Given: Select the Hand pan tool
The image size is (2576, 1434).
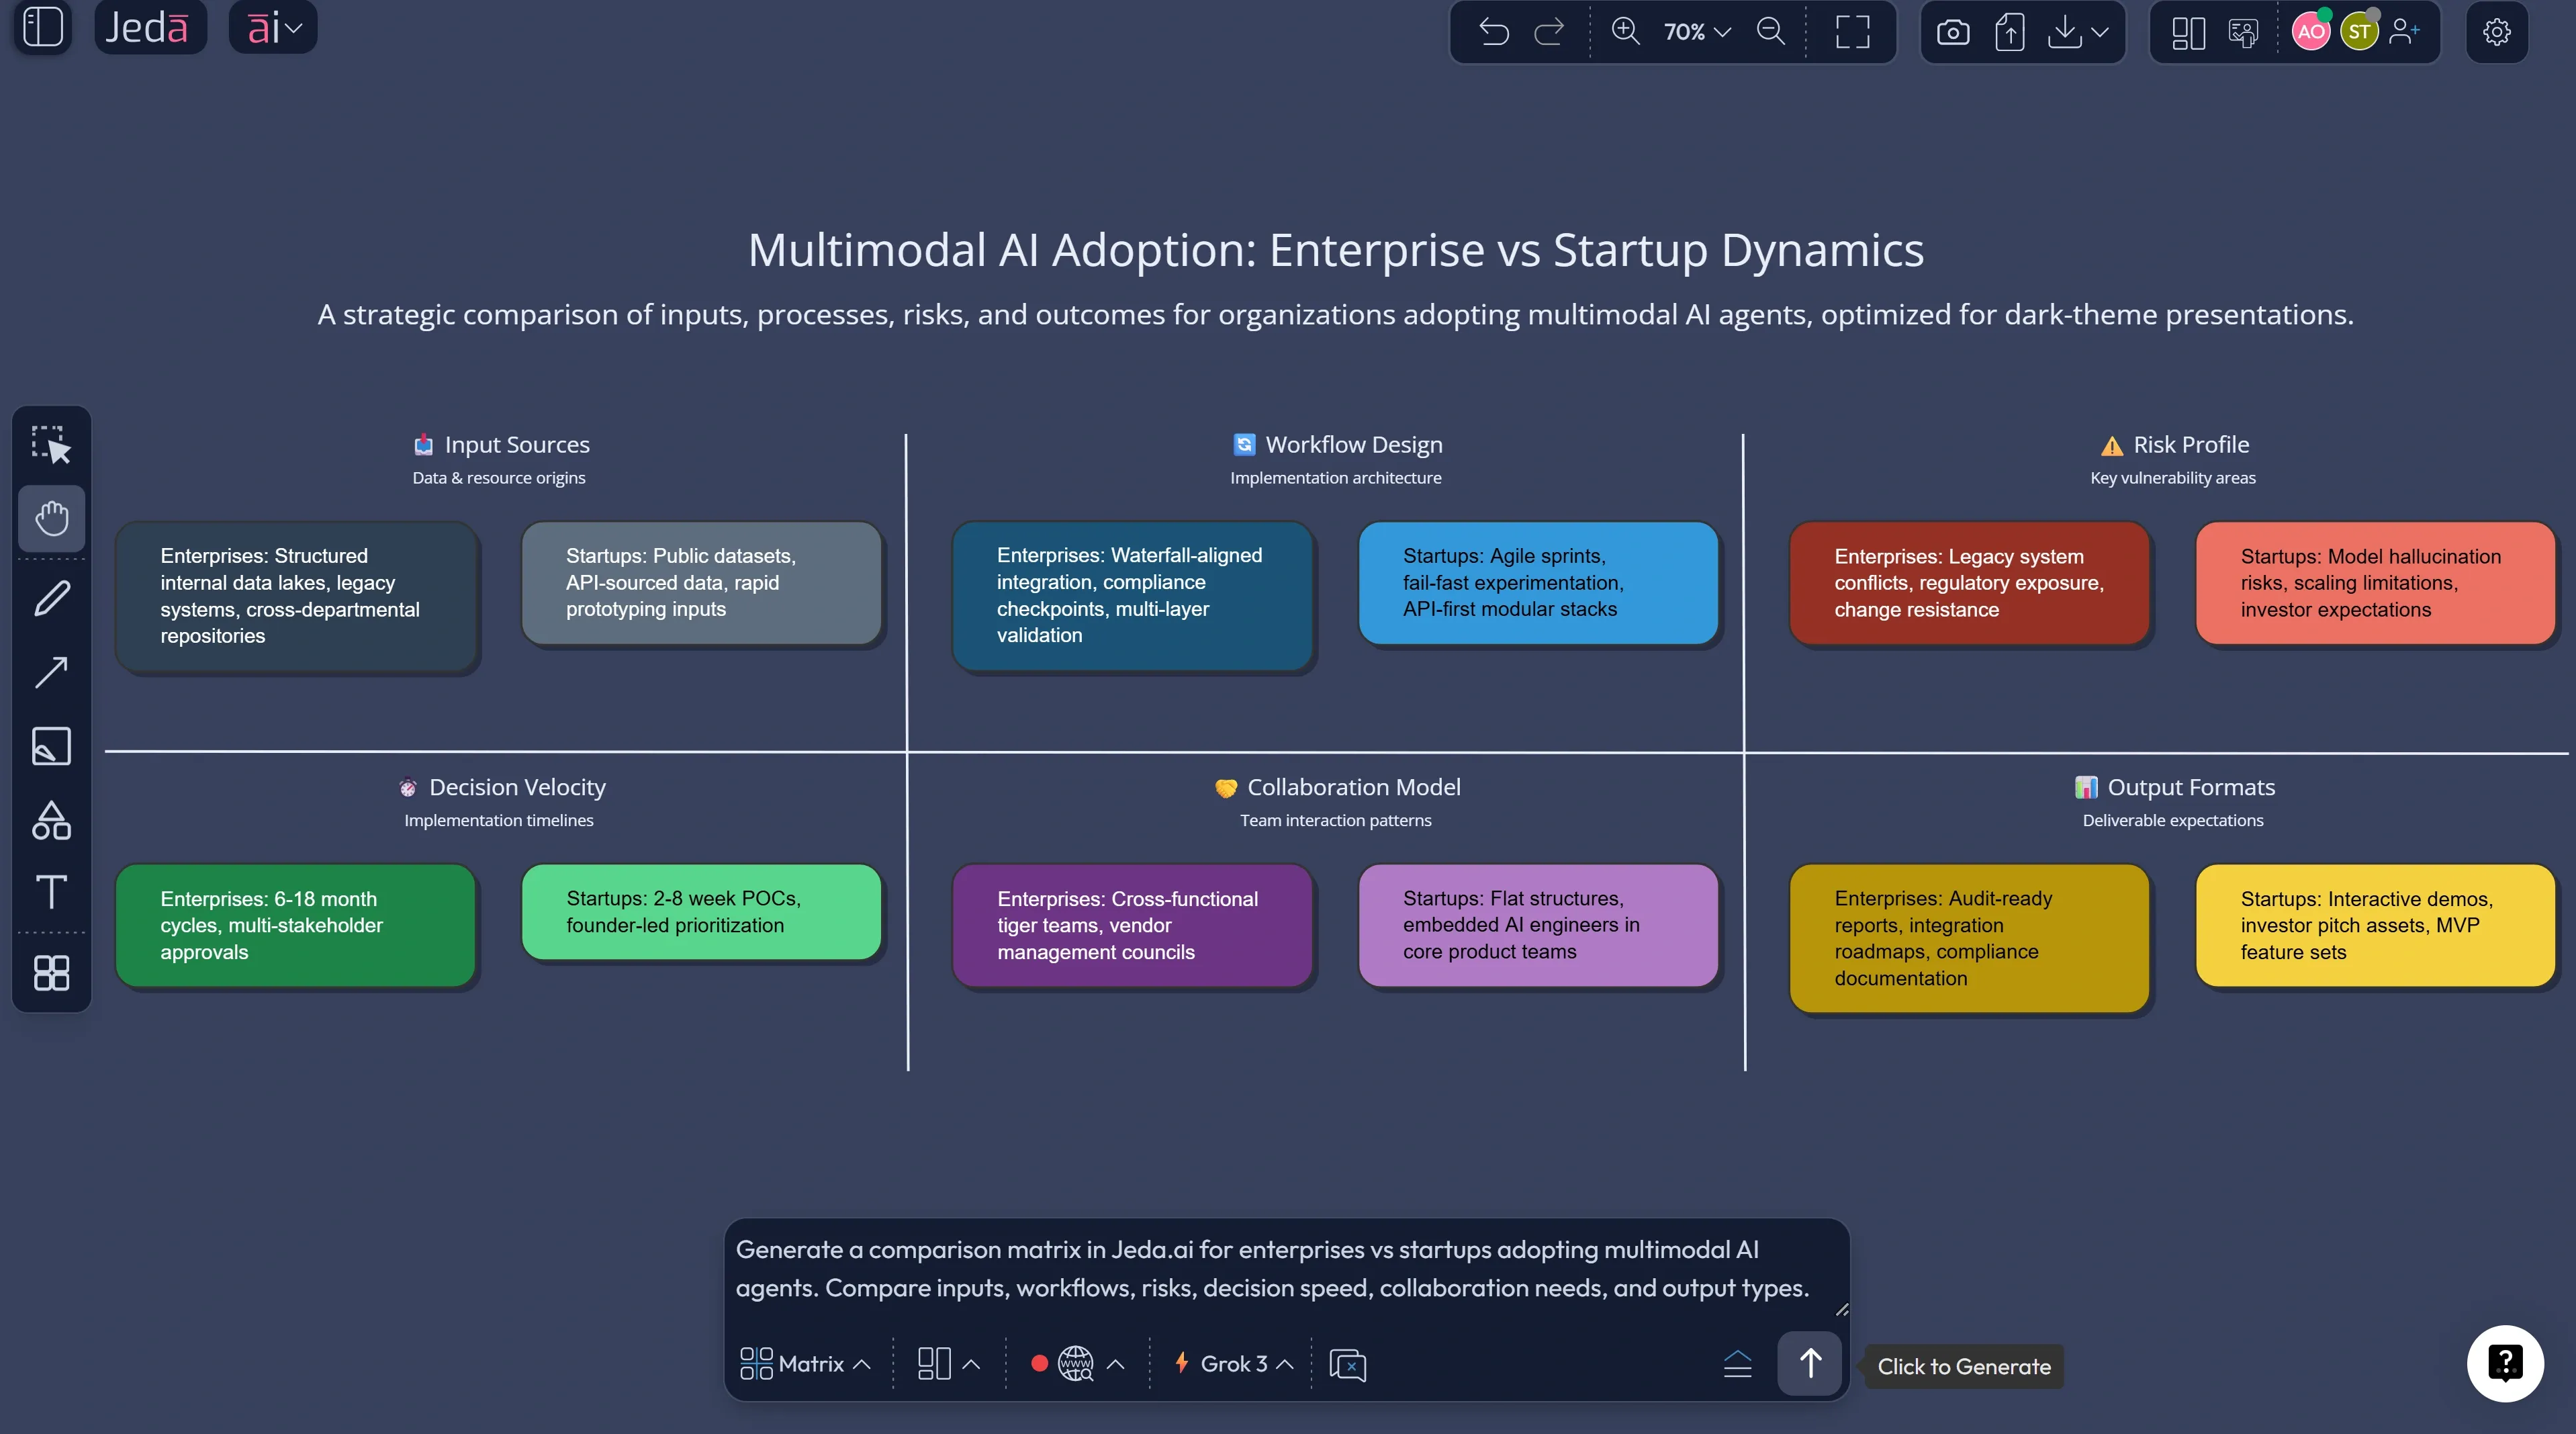Looking at the screenshot, I should click(51, 518).
